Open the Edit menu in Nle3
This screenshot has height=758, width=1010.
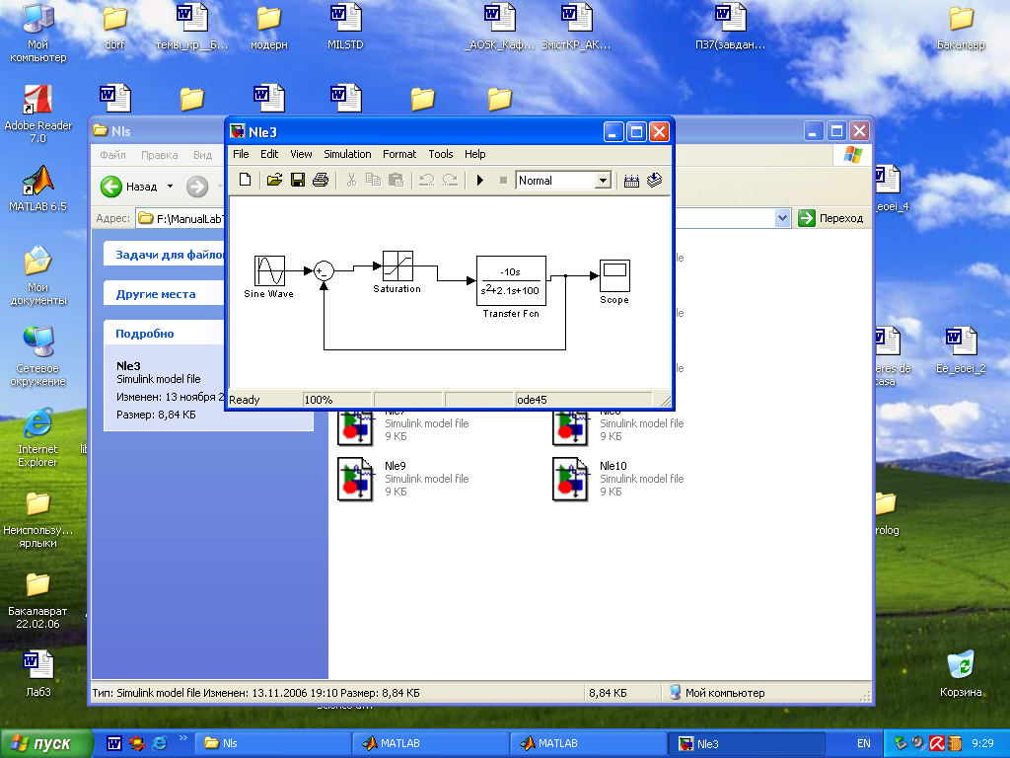coord(269,154)
